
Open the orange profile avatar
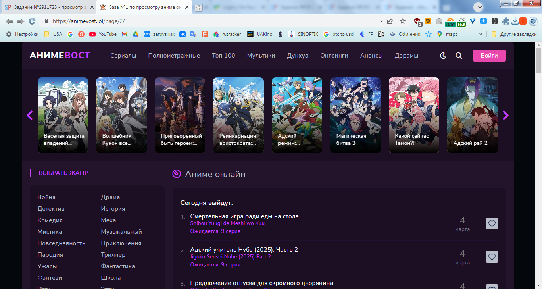(523, 21)
